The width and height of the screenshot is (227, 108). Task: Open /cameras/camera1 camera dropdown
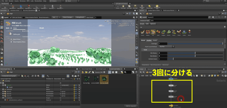click(x=127, y=21)
